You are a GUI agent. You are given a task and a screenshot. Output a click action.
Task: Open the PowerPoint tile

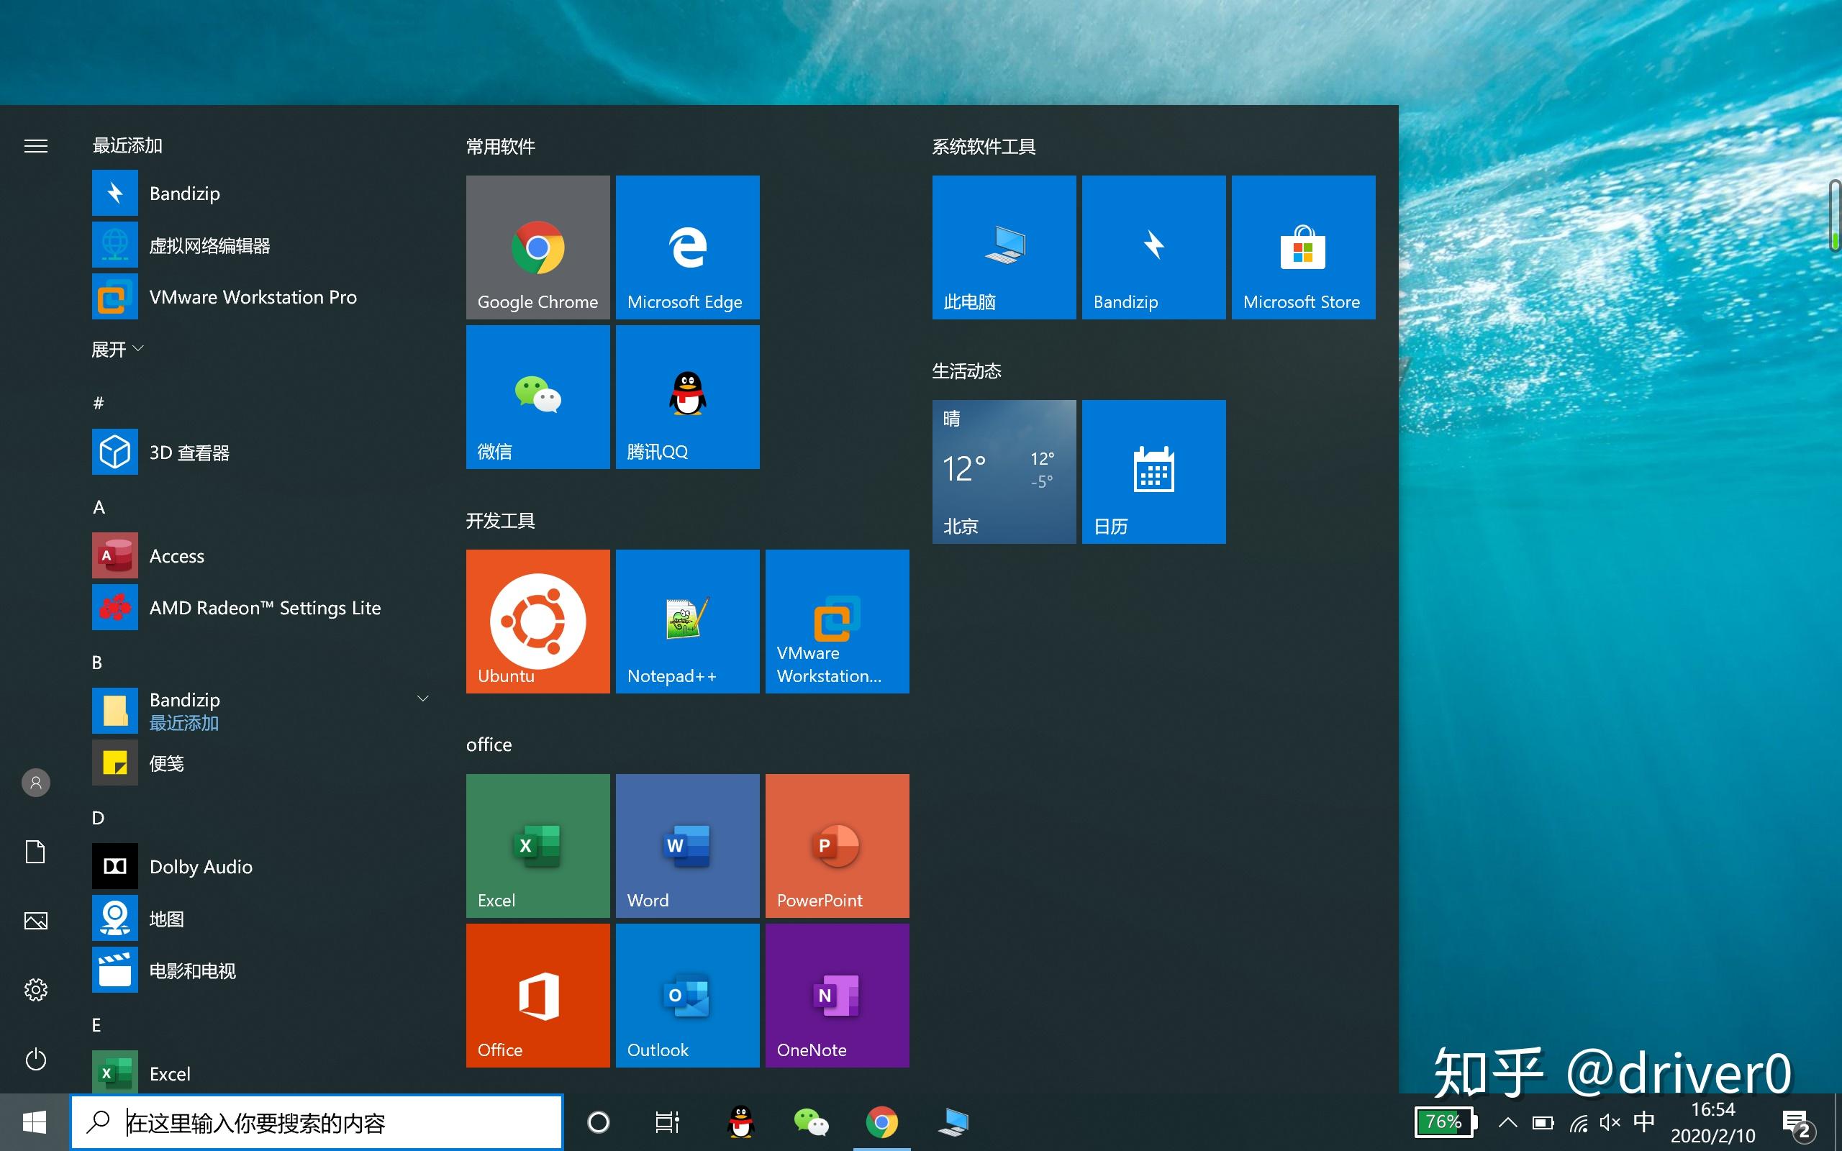coord(837,845)
